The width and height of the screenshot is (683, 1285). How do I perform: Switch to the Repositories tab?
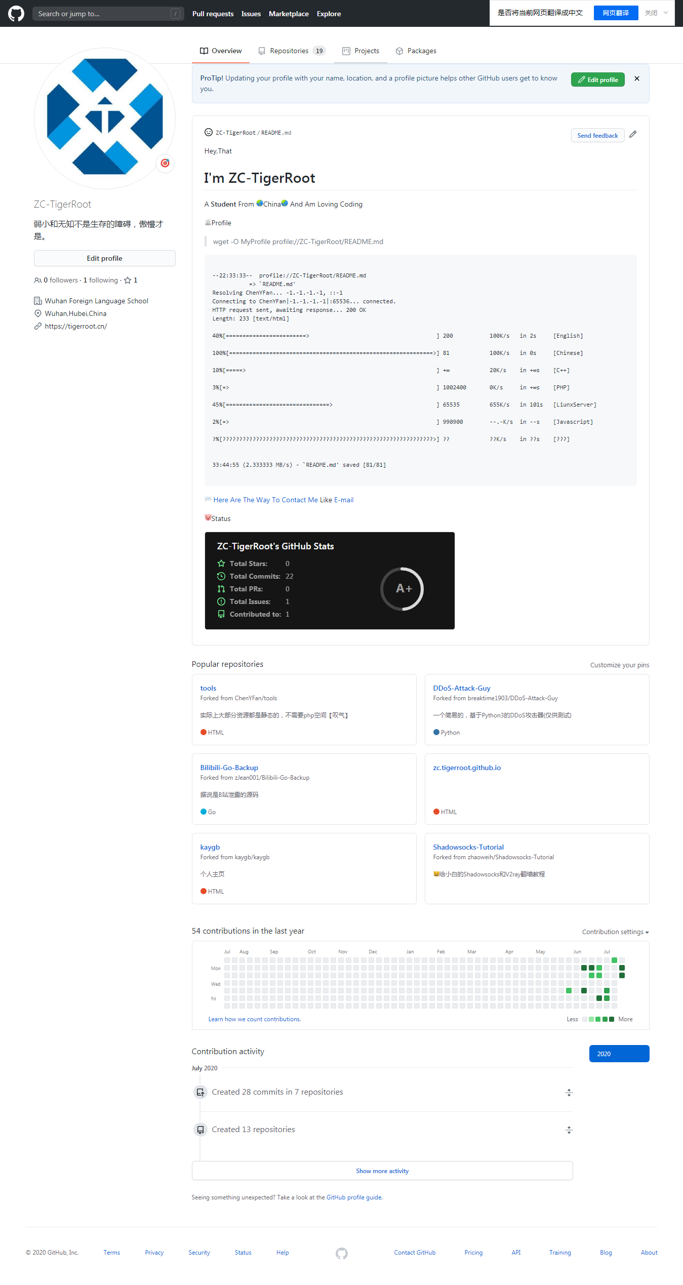(x=292, y=51)
